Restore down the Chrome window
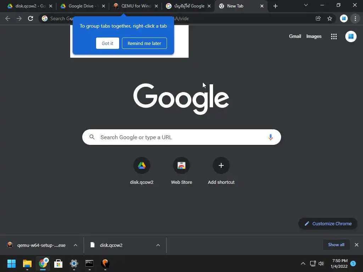Image resolution: width=363 pixels, height=272 pixels. pos(339,5)
